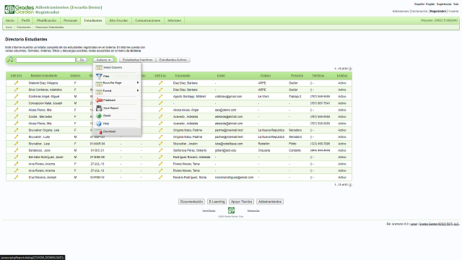Edit student Santarosa, Jose via pencil icon

click(x=16, y=150)
